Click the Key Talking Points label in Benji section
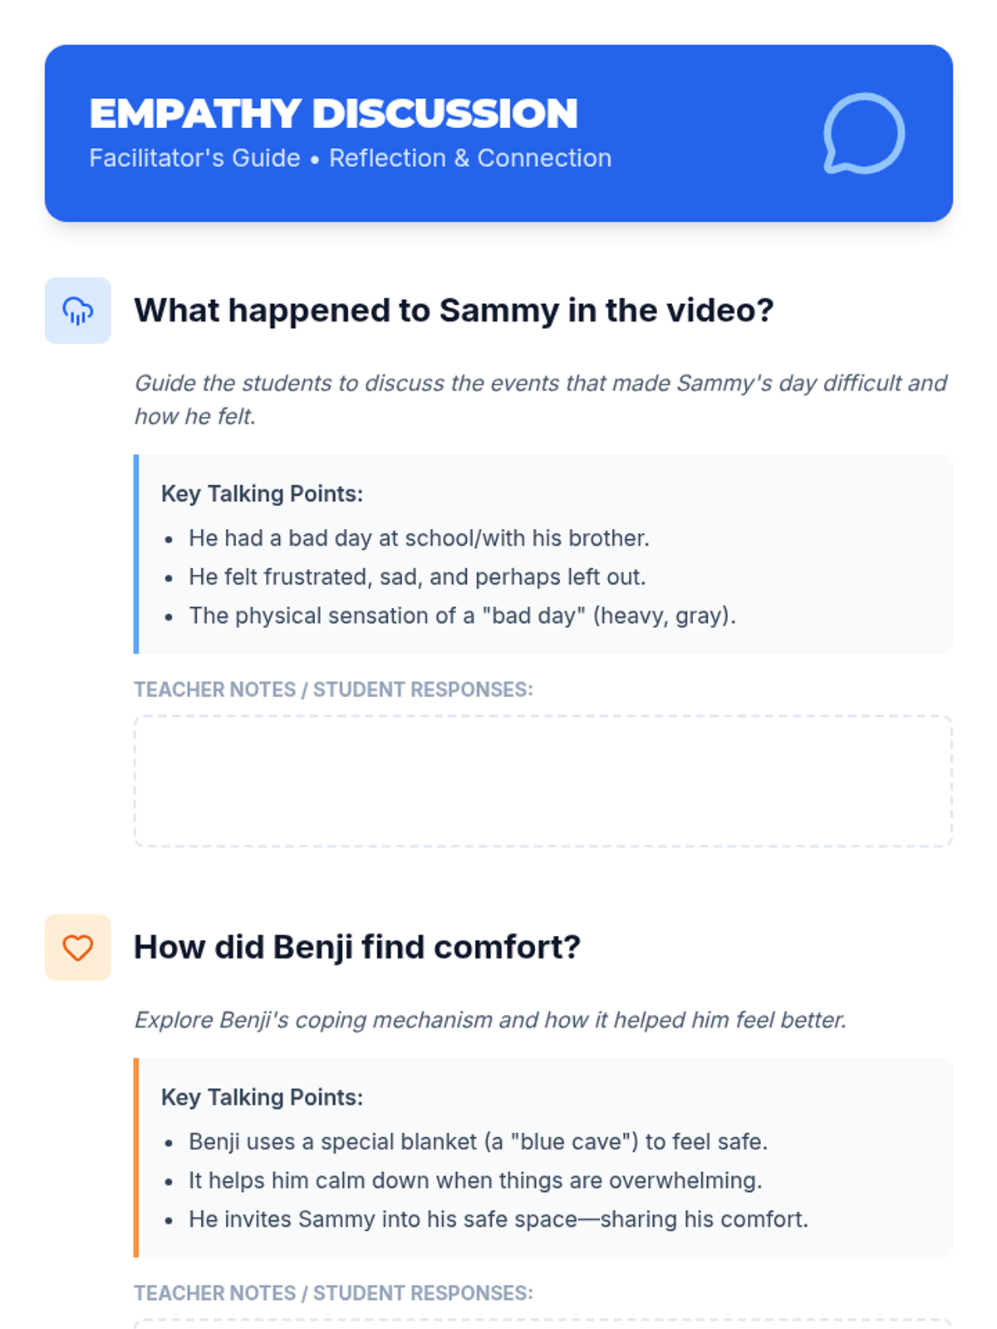Viewport: 997px width, 1329px height. coord(262,1097)
